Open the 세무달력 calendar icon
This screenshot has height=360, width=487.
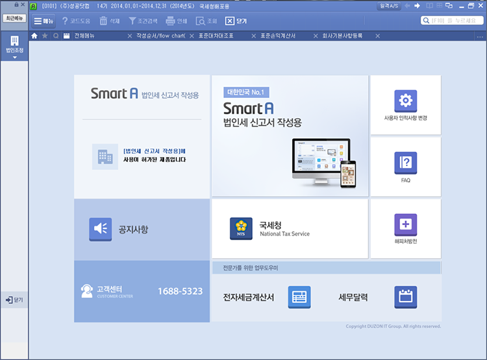click(406, 297)
